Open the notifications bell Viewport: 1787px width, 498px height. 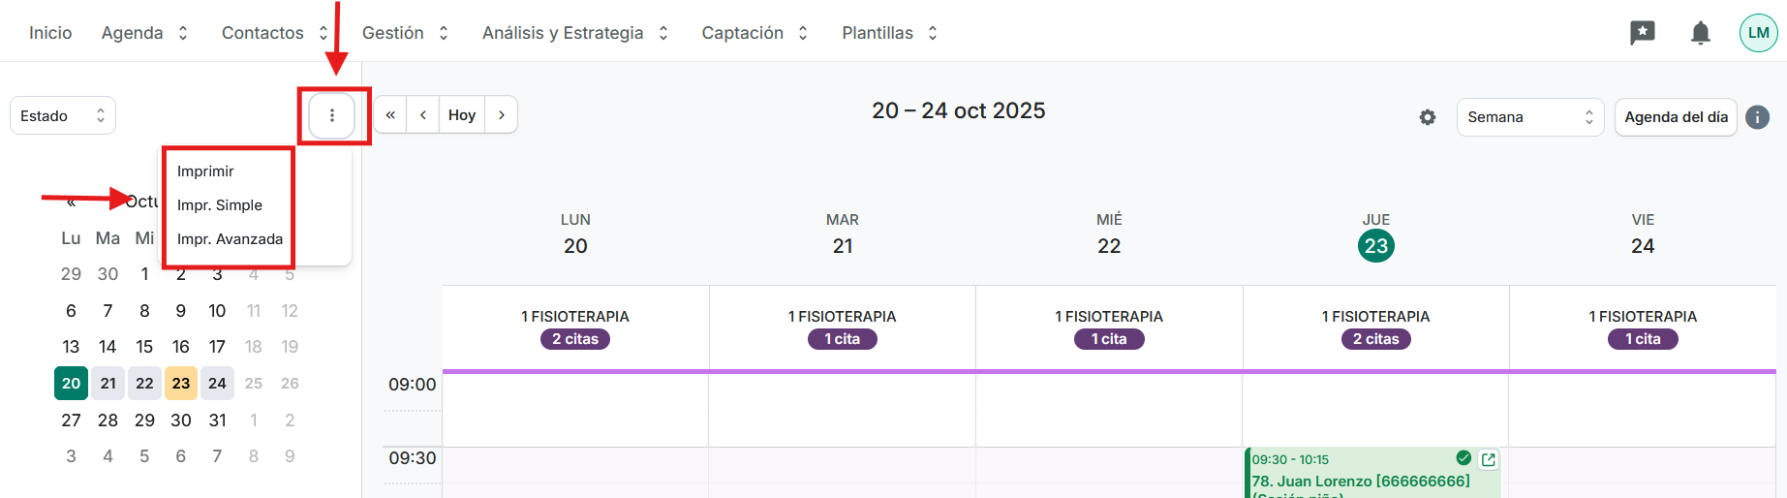1700,33
